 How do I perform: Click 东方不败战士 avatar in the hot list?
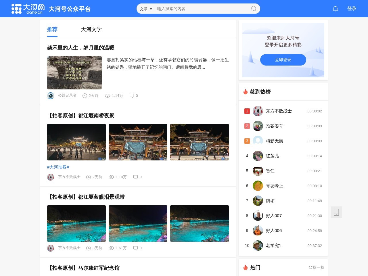[x=258, y=111]
